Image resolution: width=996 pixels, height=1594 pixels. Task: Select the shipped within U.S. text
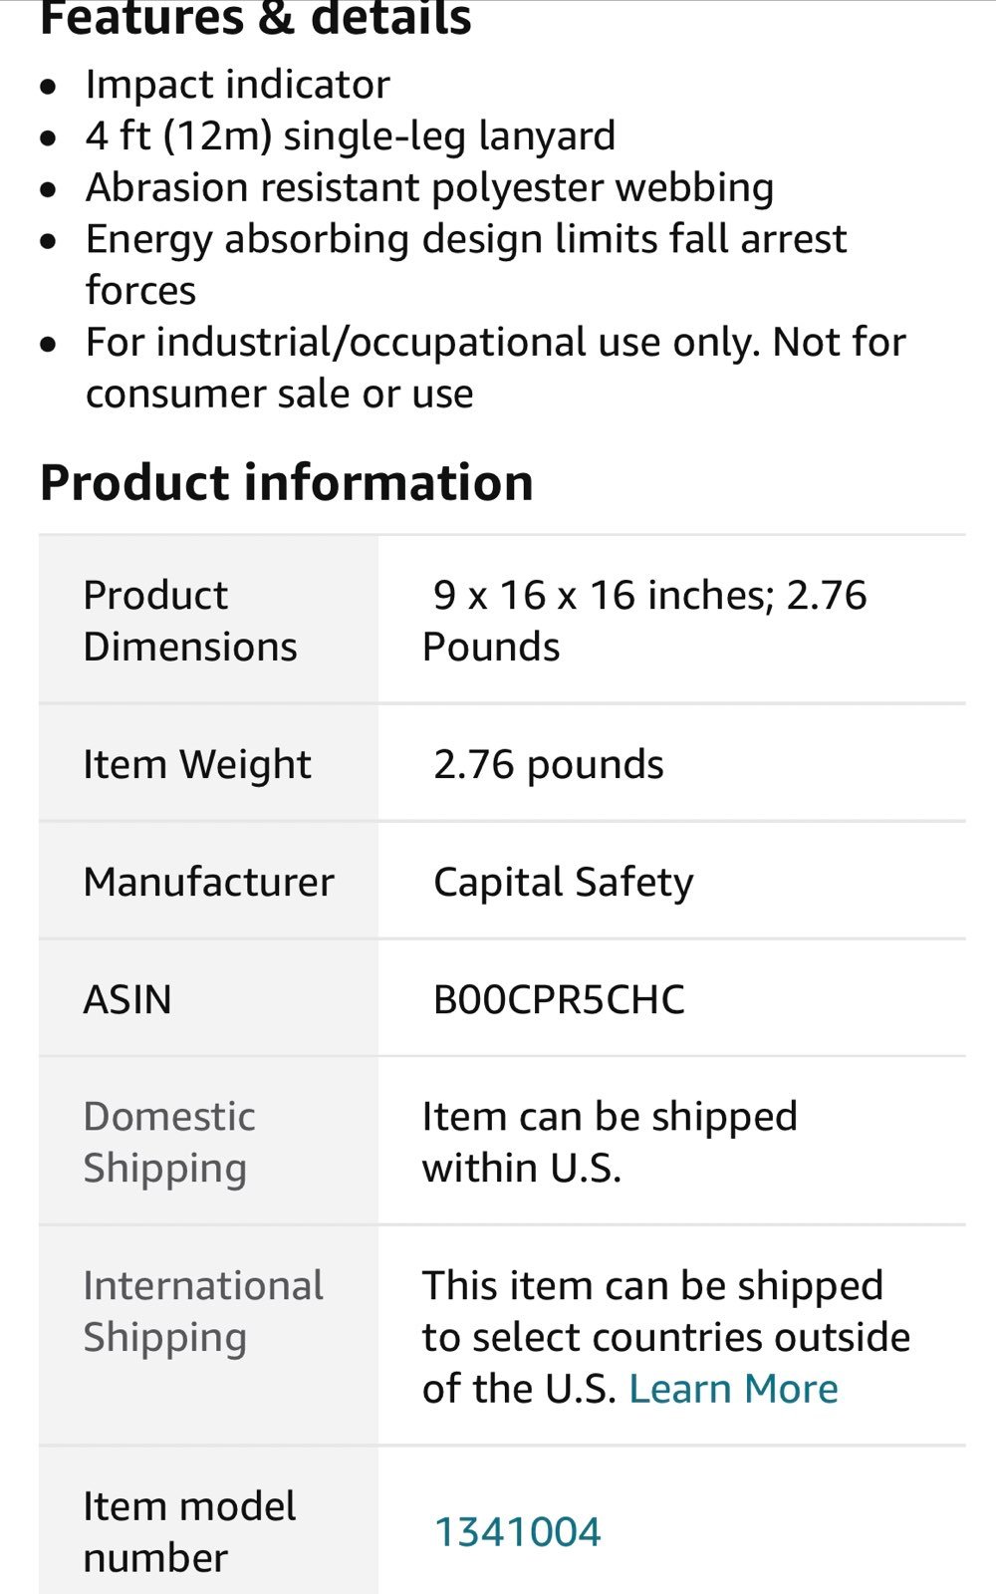610,1142
